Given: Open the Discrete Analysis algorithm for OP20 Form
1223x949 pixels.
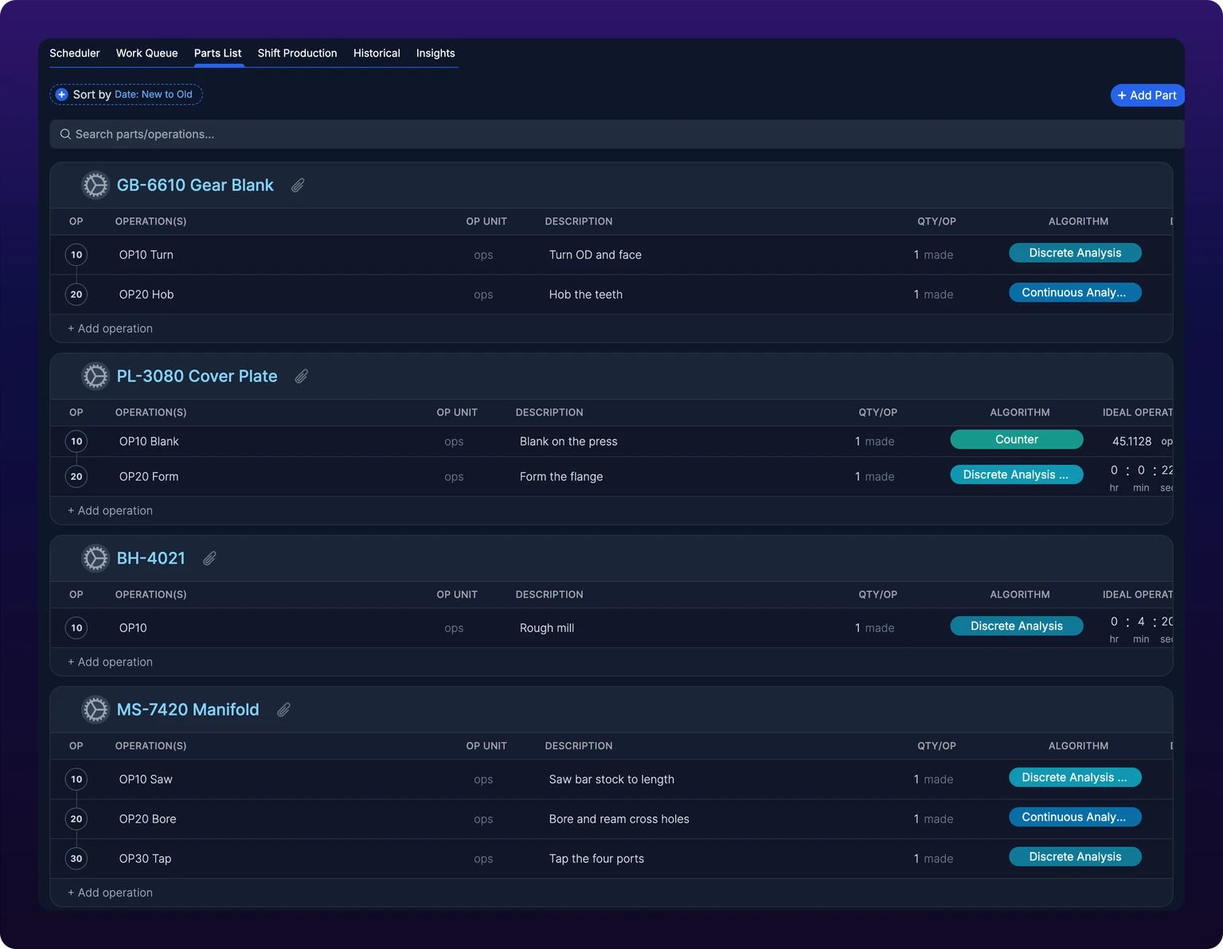Looking at the screenshot, I should tap(1017, 474).
